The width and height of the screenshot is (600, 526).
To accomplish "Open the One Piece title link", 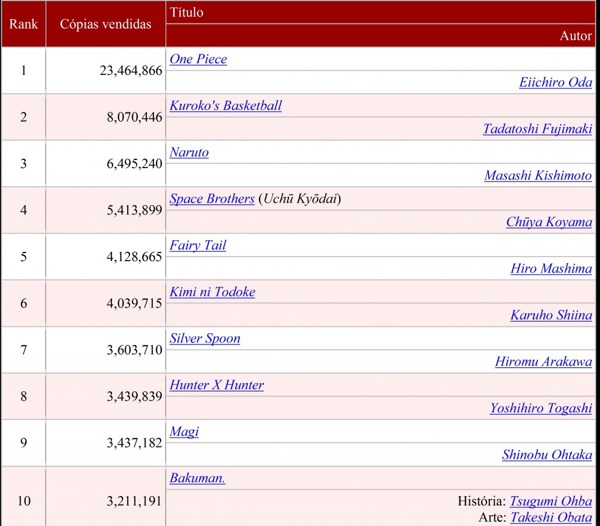I will click(198, 59).
